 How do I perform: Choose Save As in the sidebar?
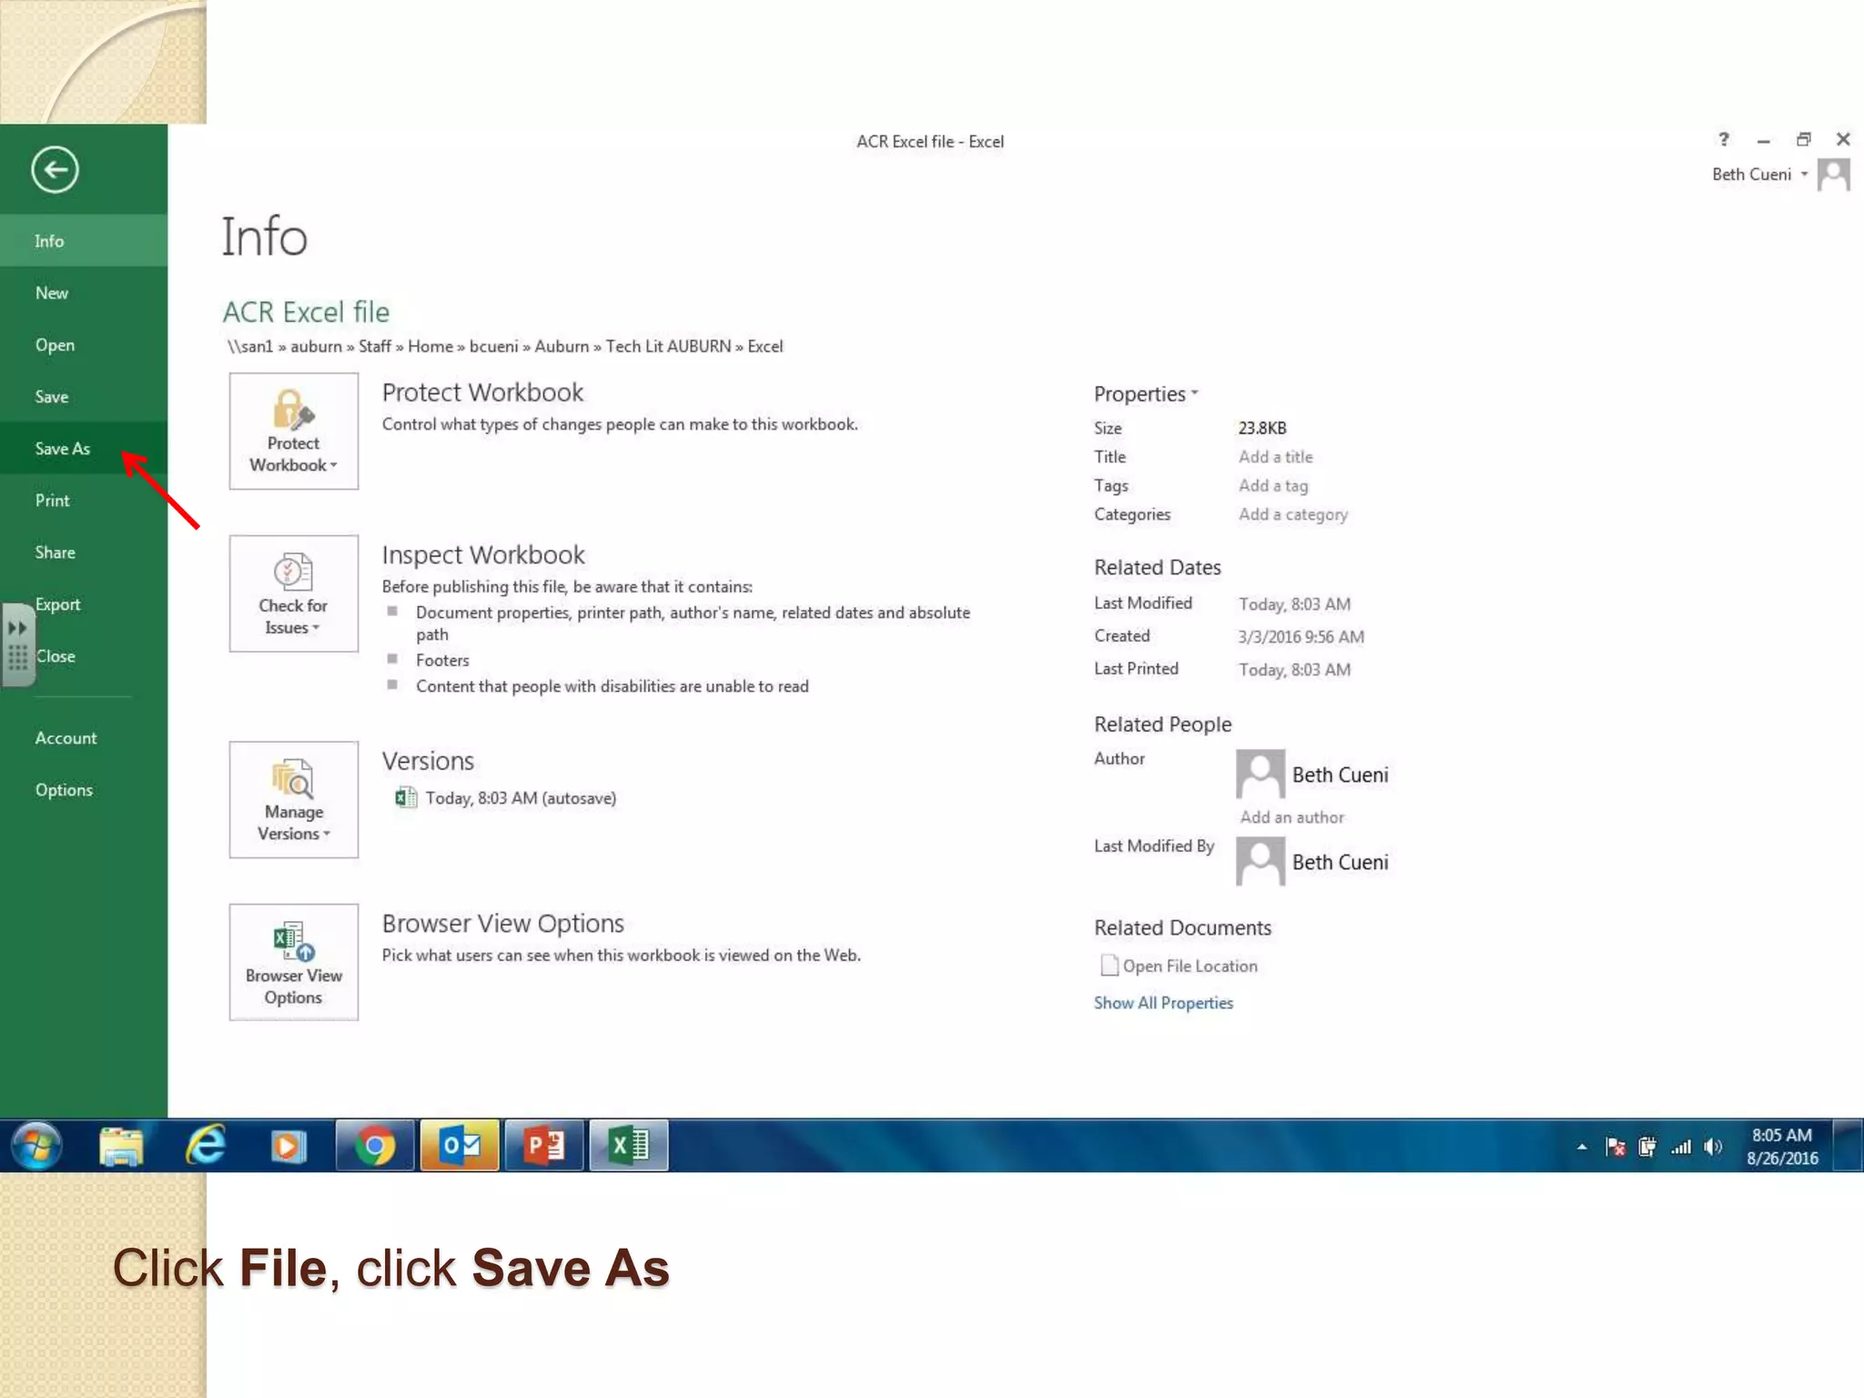84,448
